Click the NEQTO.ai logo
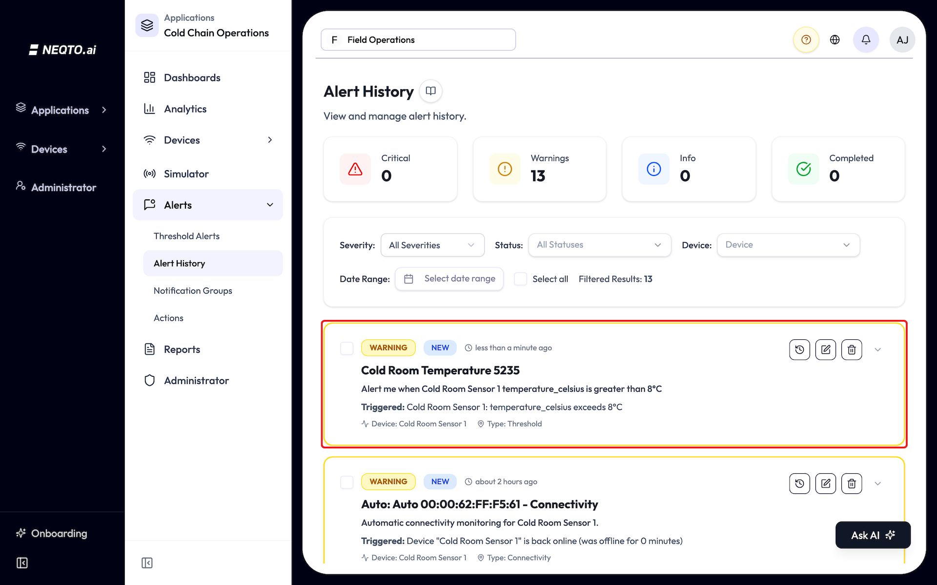 (62, 50)
